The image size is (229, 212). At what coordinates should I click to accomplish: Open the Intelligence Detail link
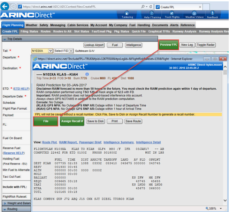click(x=148, y=142)
